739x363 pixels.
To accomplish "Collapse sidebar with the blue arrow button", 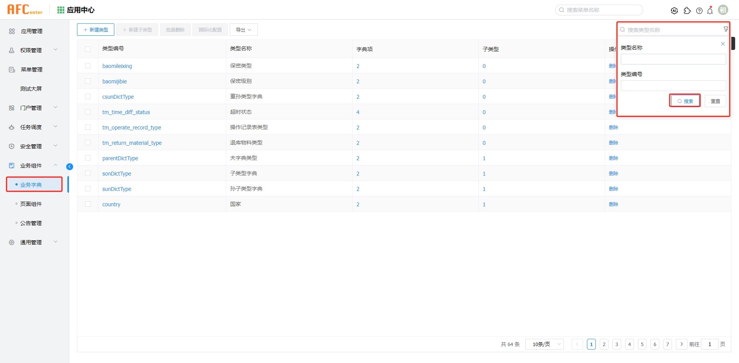I will point(70,166).
